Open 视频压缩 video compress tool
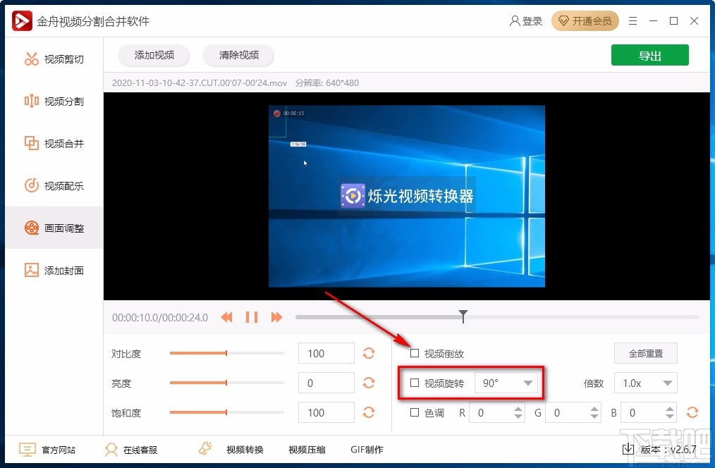 307,450
